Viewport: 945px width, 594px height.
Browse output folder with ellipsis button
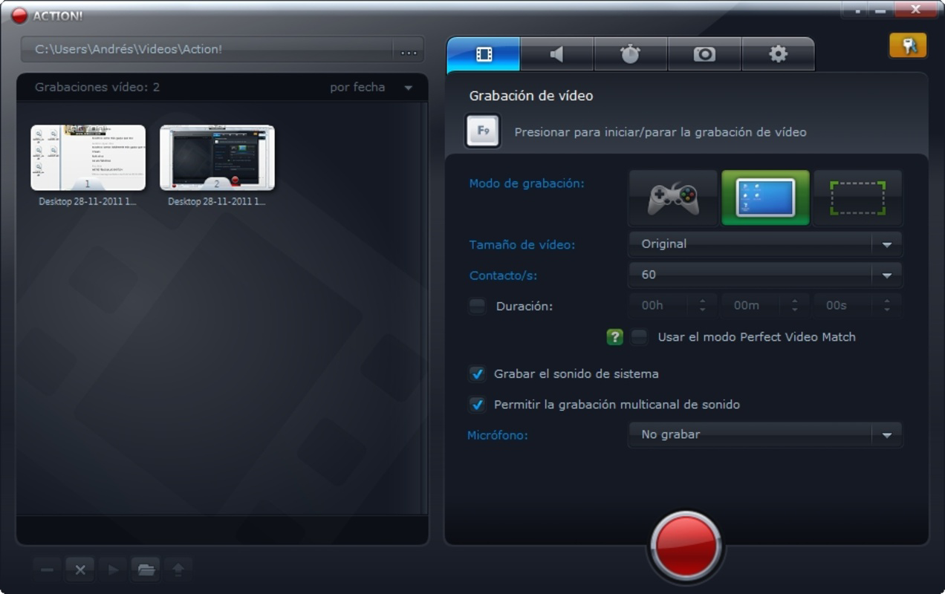click(409, 50)
